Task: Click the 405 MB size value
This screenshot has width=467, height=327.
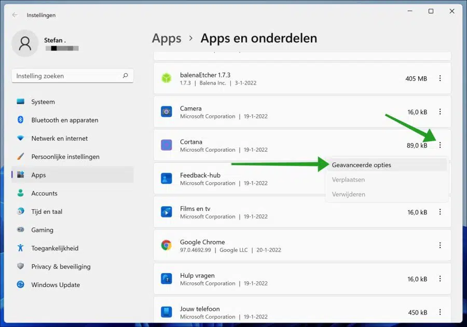Action: pos(416,78)
